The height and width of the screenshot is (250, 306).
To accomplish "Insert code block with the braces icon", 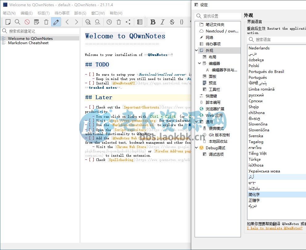I will (182, 22).
